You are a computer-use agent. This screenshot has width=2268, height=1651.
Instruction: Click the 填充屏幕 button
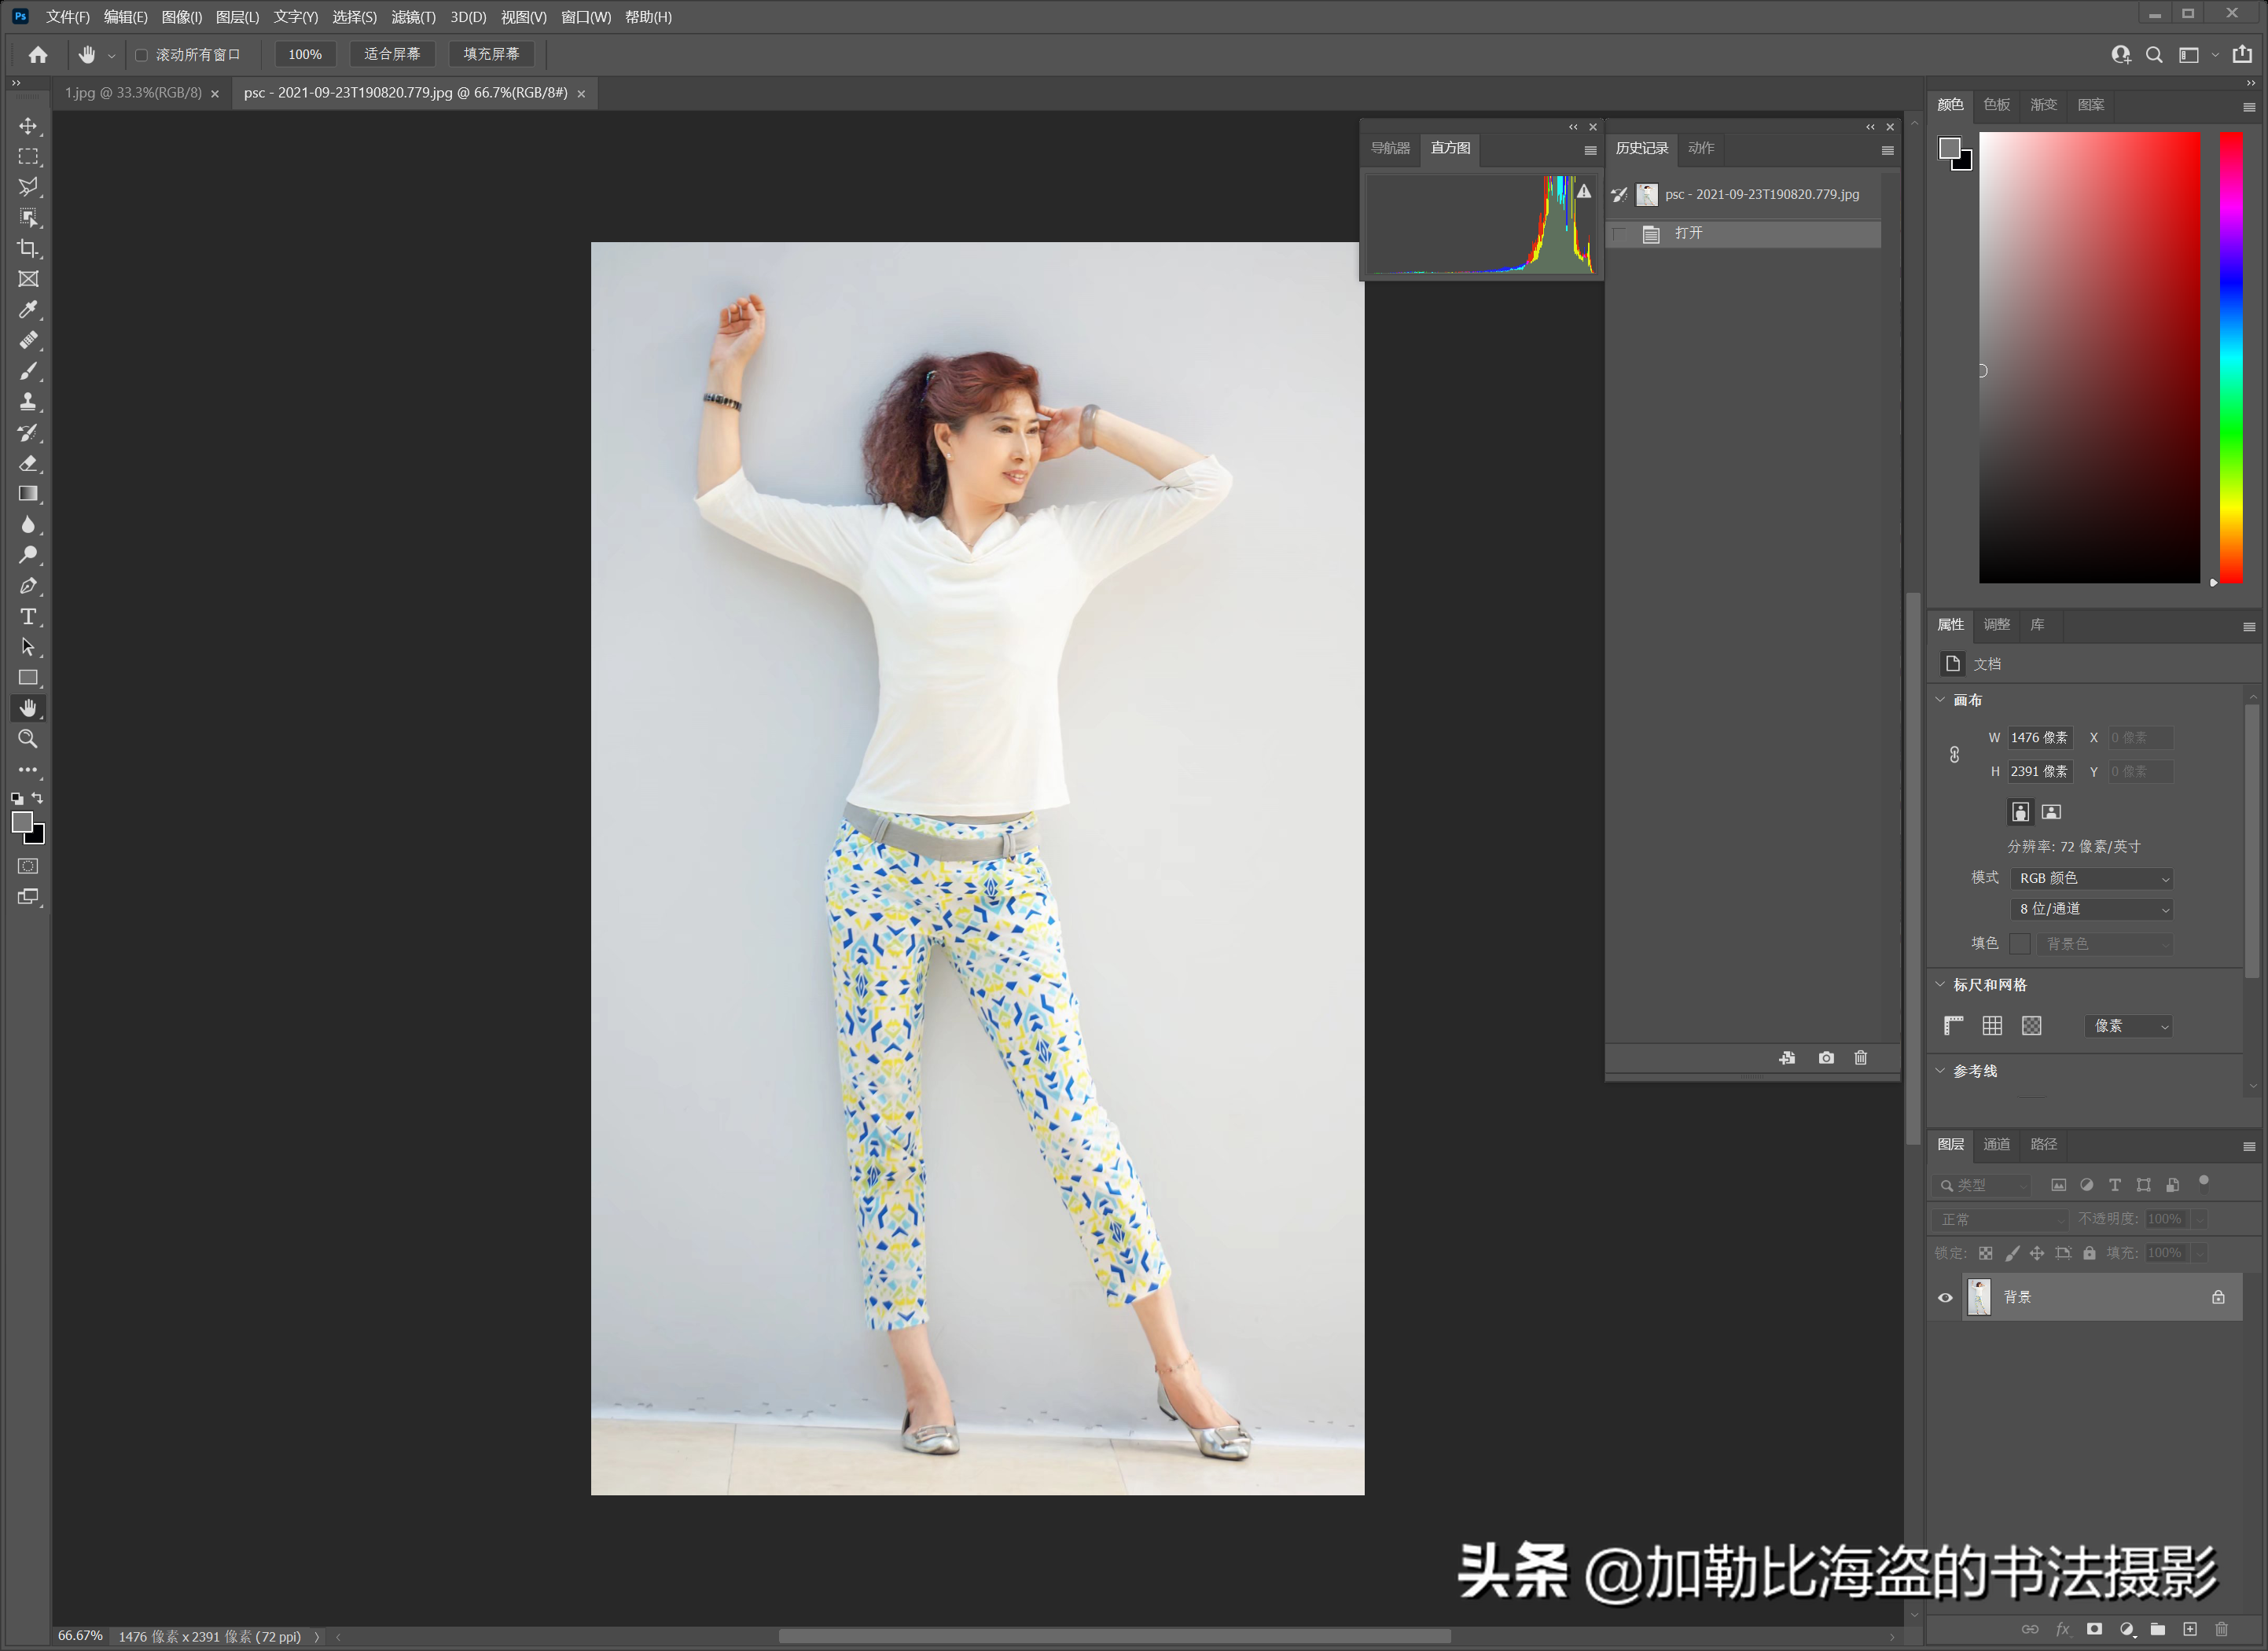click(x=491, y=55)
